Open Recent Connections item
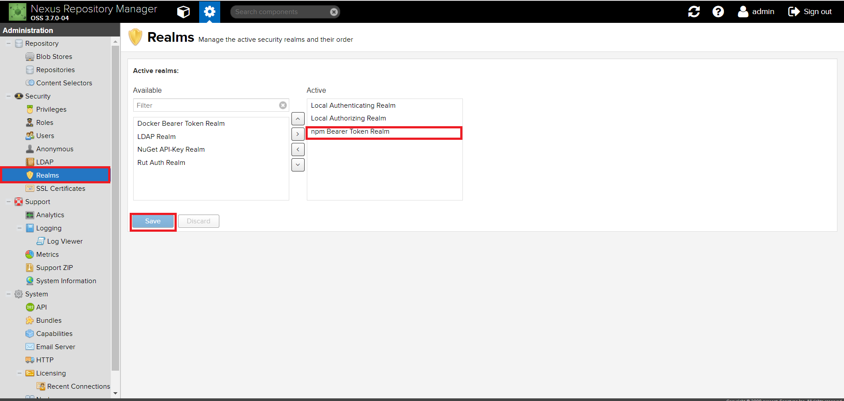Viewport: 844px width, 401px height. click(78, 386)
